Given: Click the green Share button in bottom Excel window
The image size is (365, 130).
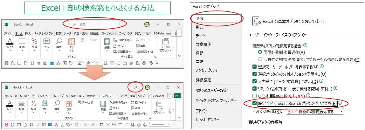Looking at the screenshot, I should pos(177,96).
